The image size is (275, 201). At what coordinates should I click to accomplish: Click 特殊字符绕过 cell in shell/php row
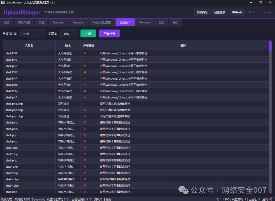pos(68,154)
